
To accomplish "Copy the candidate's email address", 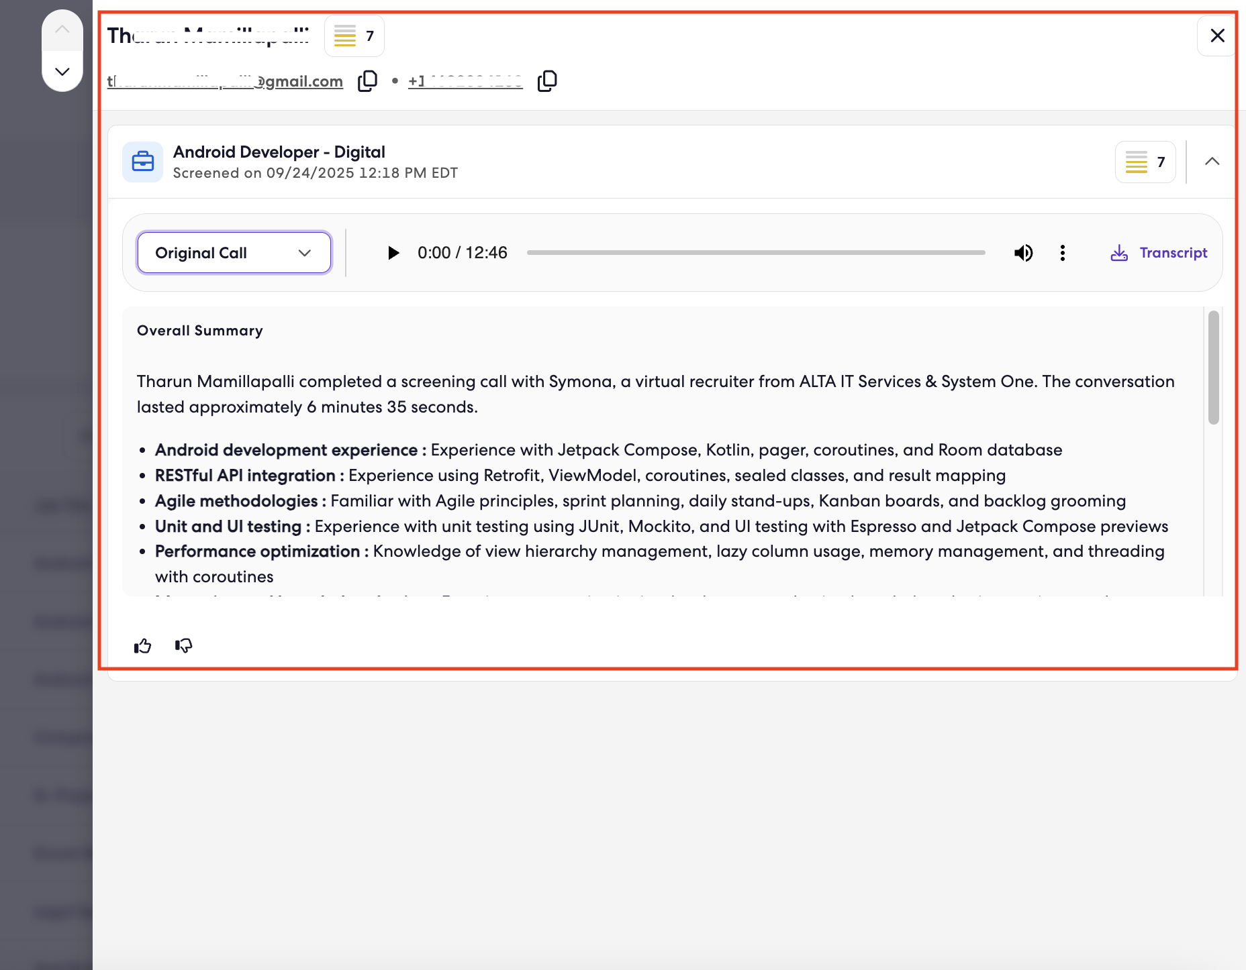I will [x=367, y=81].
